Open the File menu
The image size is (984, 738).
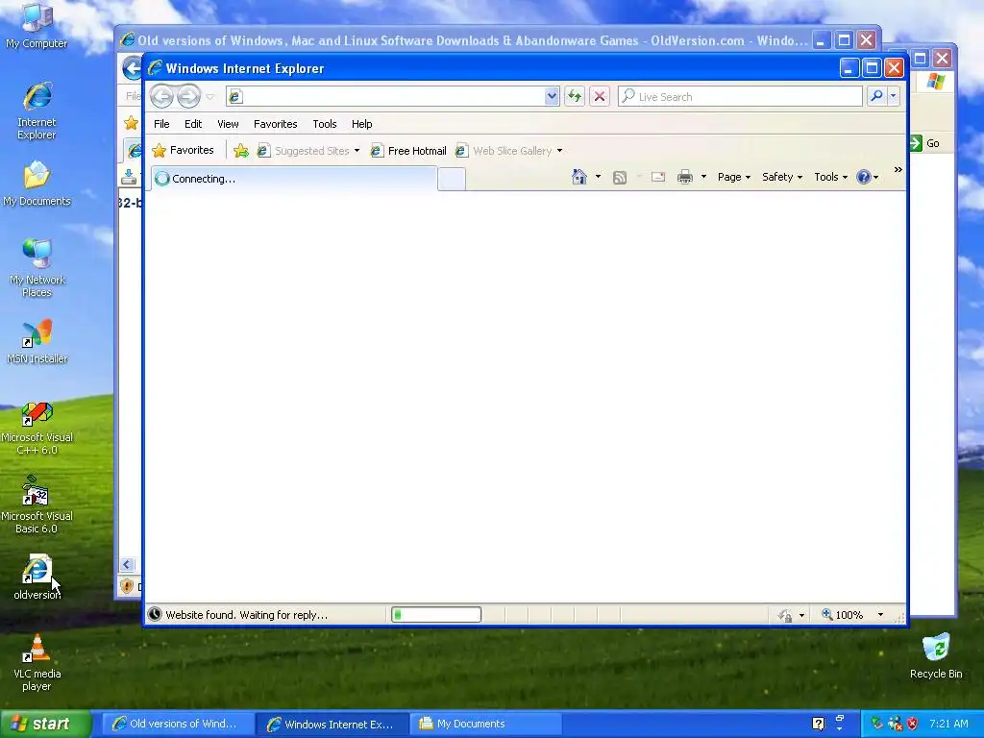click(x=161, y=124)
